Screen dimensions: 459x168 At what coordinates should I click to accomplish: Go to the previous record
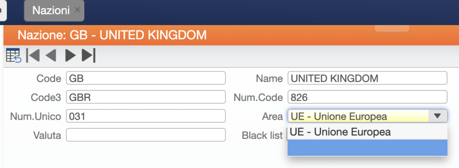[51, 55]
